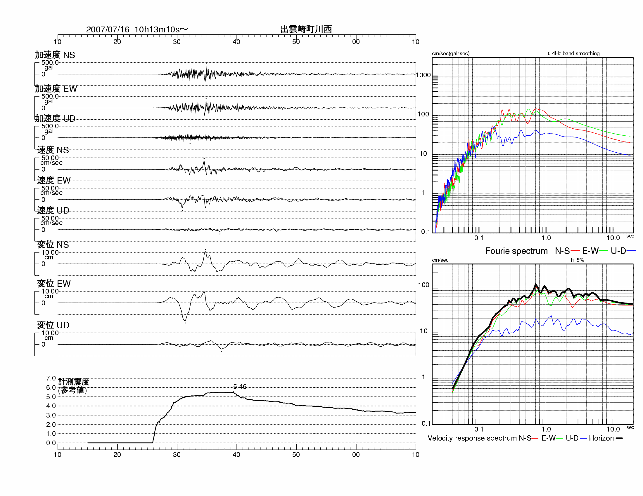Click the 速度 UD label

[53, 210]
